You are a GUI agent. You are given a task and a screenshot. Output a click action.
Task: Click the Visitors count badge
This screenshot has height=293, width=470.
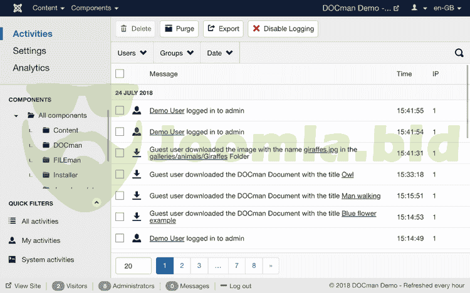coord(58,286)
